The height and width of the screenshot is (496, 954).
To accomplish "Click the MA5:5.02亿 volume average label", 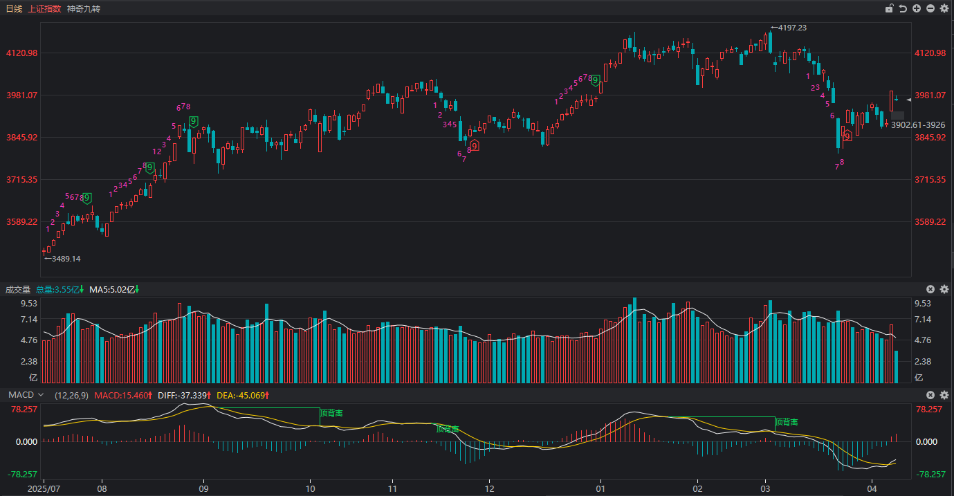I will tap(114, 289).
